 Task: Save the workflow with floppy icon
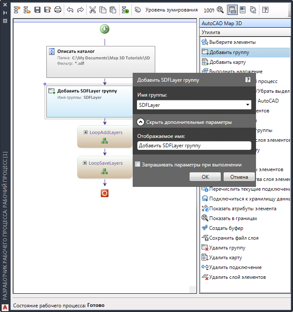[x=37, y=9]
